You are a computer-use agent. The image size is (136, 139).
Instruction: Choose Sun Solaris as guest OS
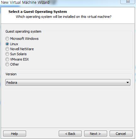pyautogui.click(x=7, y=54)
